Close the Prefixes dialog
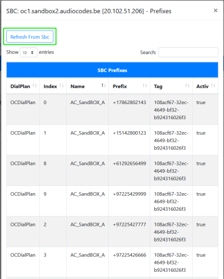This screenshot has height=279, width=224. [216, 10]
